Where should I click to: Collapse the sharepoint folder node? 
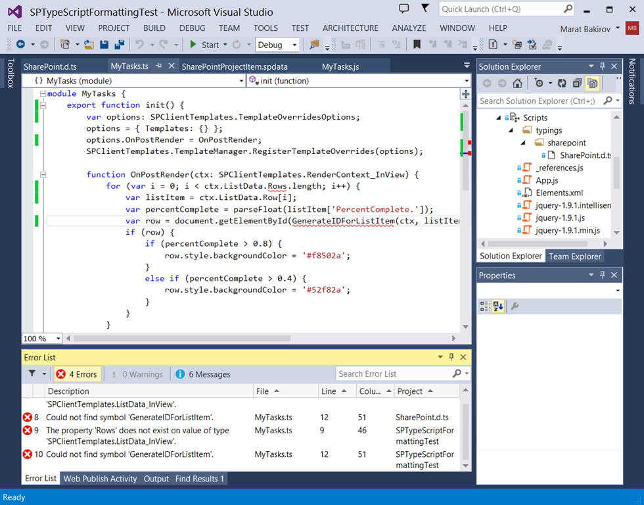coord(523,143)
